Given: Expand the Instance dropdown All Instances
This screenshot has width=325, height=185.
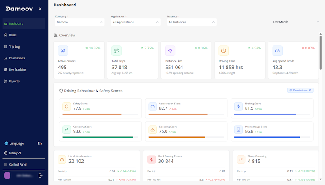Looking at the screenshot, I should pos(192,22).
